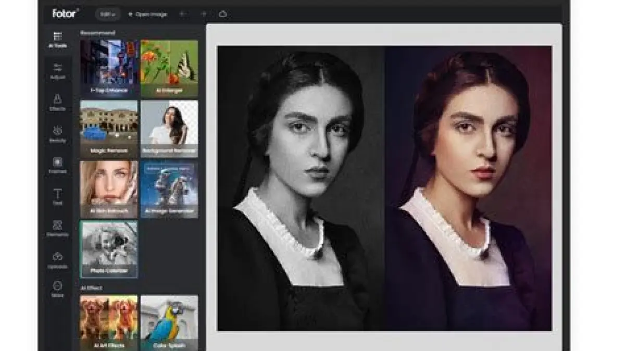Select the Photo Colorizer tool
This screenshot has width=625, height=351.
109,249
